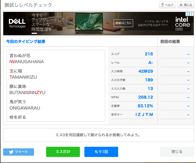Image resolution: width=196 pixels, height=163 pixels.
Task: Click ad text インテル、はいってる
Action: tap(156, 21)
